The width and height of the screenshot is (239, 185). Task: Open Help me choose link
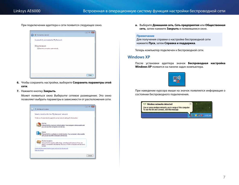pos(39,150)
